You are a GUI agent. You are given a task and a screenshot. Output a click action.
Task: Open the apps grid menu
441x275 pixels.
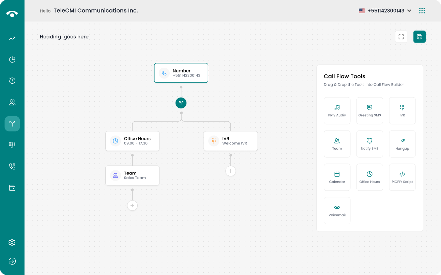pos(422,11)
